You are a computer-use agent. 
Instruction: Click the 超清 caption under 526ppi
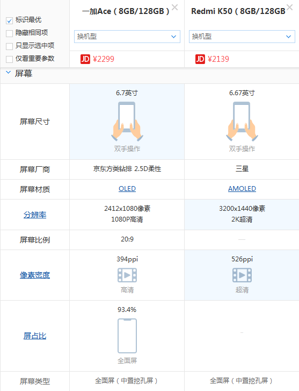pos(242,290)
